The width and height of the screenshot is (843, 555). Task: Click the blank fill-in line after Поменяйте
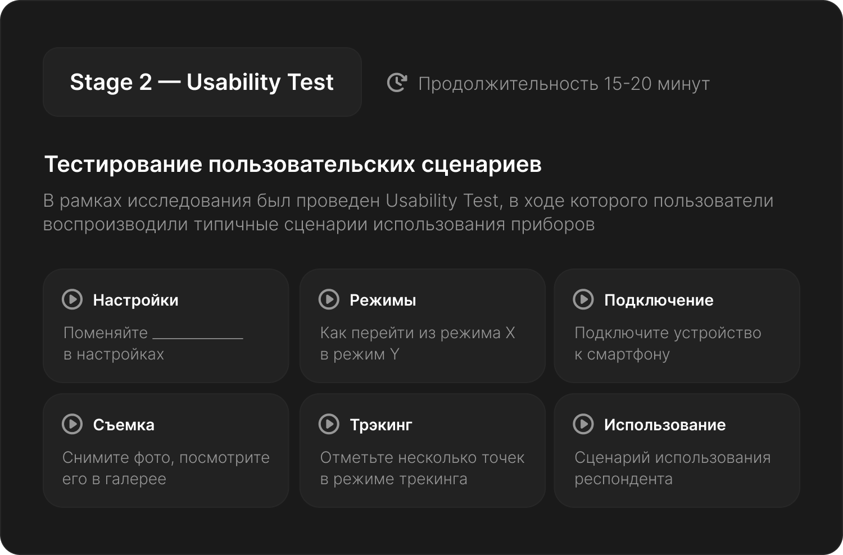[198, 335]
